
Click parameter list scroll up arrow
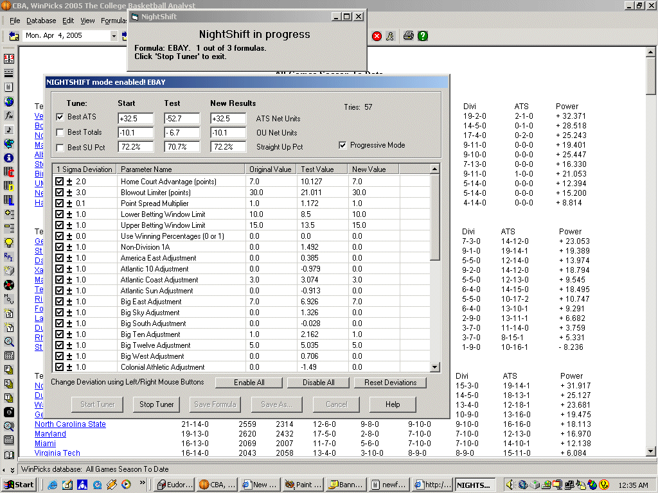click(x=435, y=169)
